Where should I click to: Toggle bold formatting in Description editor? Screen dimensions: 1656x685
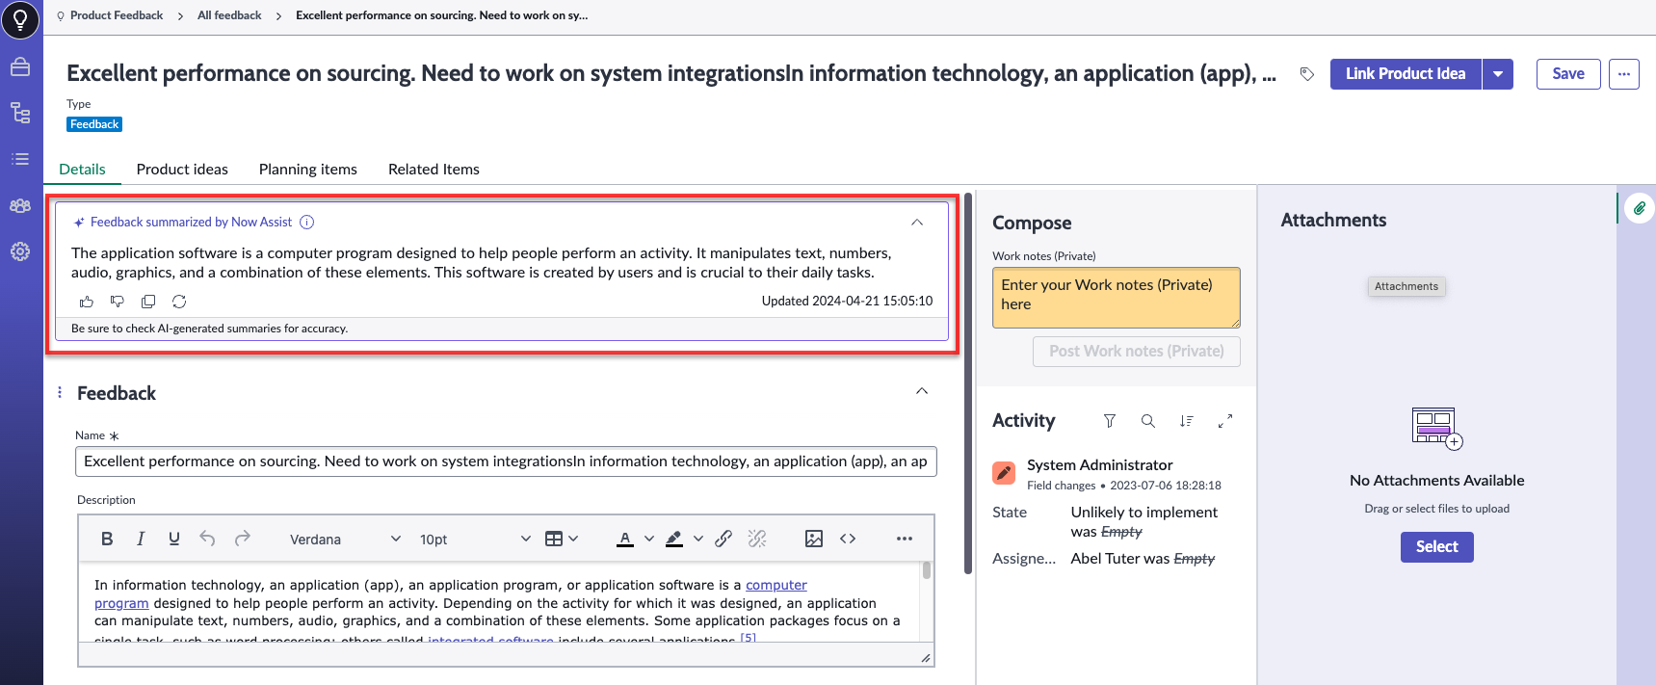[x=107, y=539]
